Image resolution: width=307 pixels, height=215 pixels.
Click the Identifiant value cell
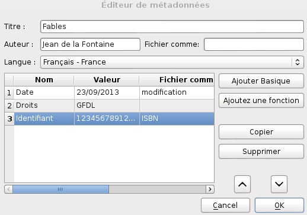(x=107, y=118)
